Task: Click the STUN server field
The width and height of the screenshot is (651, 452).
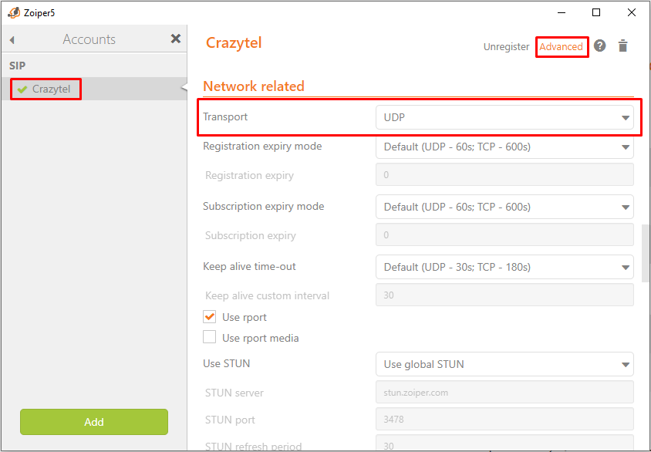Action: pyautogui.click(x=504, y=392)
